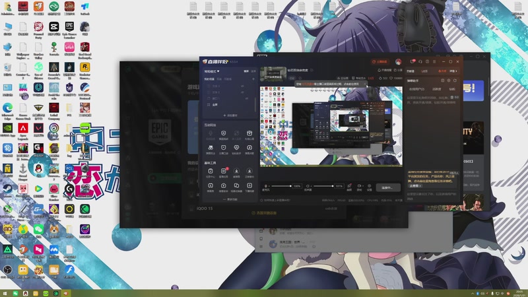Open the headset support icon in title bar

point(420,61)
